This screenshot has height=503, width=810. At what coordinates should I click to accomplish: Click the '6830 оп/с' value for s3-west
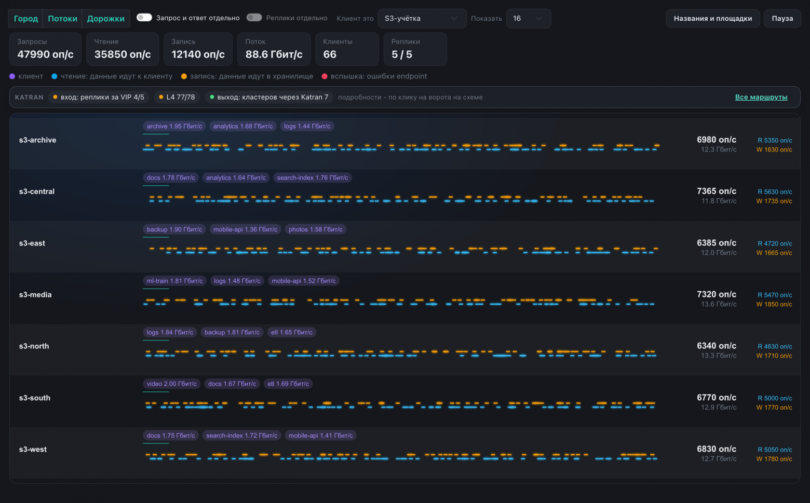(717, 449)
